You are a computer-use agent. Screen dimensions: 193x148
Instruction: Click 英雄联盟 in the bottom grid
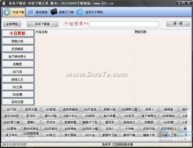click(71, 122)
